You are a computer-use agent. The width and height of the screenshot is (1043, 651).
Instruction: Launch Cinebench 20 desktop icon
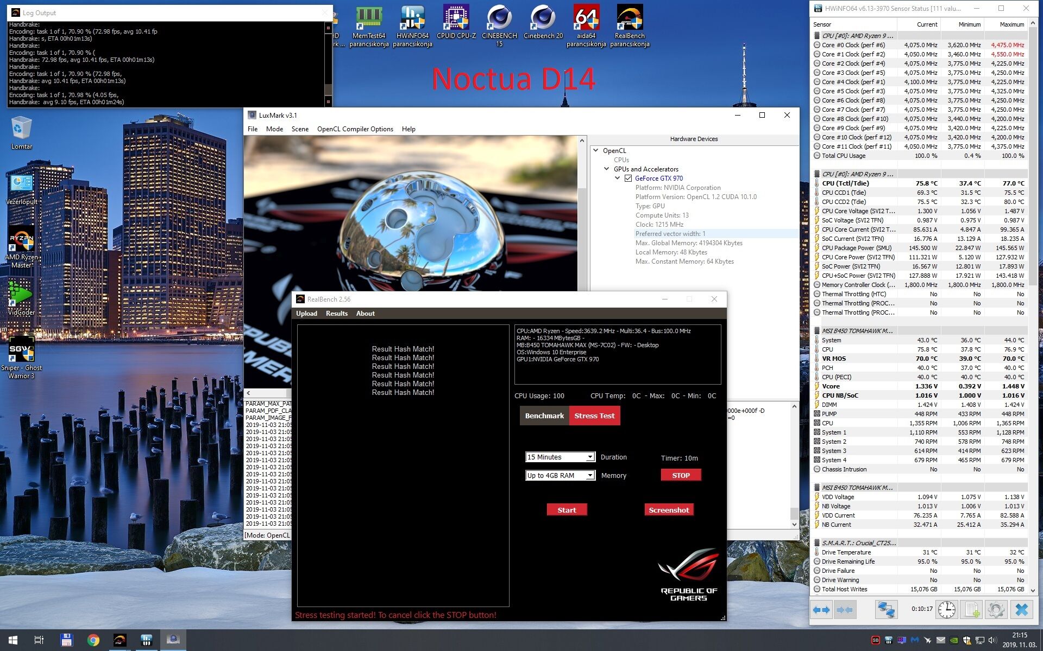pos(543,23)
